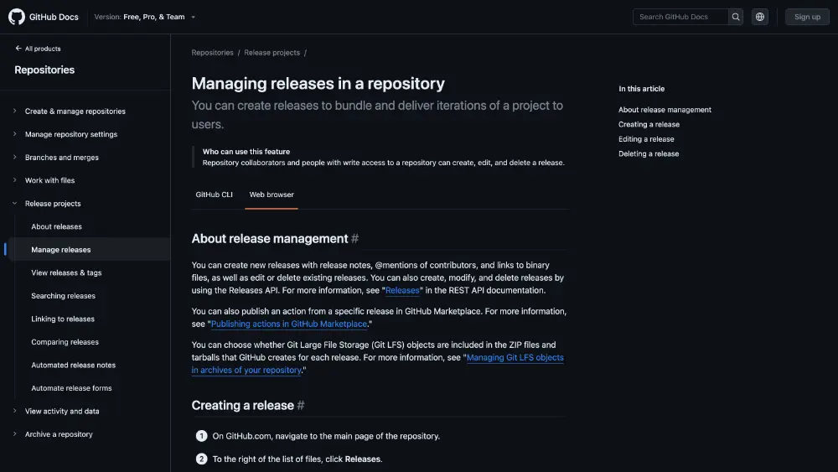
Task: Focus the Search GitHub Docs field
Action: 680,17
